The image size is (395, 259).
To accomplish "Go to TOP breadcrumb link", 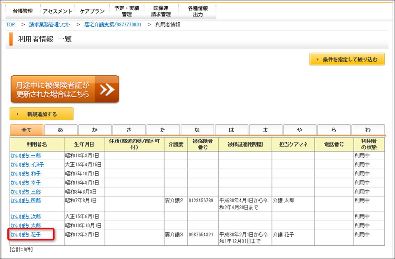I will click(11, 25).
